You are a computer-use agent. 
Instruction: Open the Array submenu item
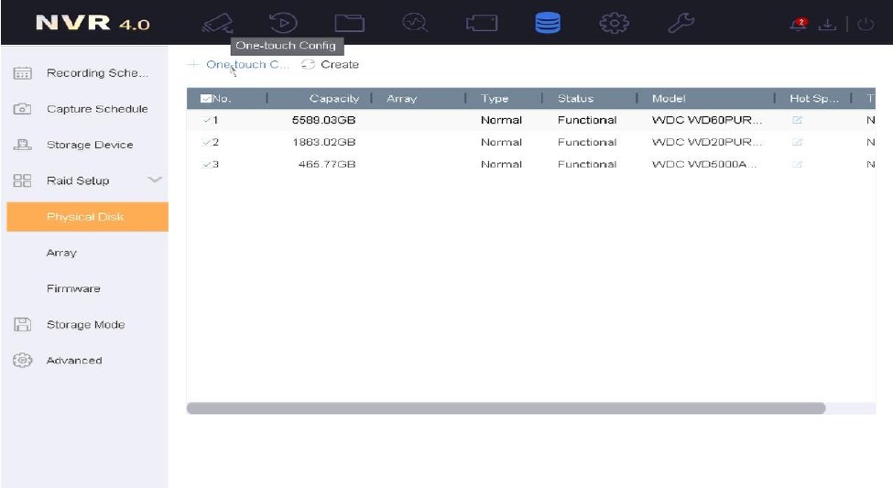tap(61, 253)
